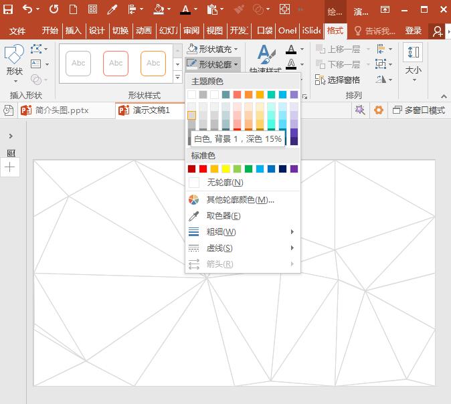Screen dimensions: 451x404
Task: Click the Login (登录) button
Action: [414, 31]
